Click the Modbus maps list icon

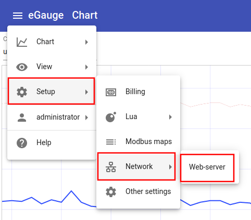pos(111,142)
